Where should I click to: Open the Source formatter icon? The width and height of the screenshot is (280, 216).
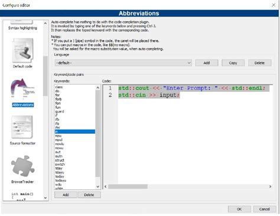[22, 127]
